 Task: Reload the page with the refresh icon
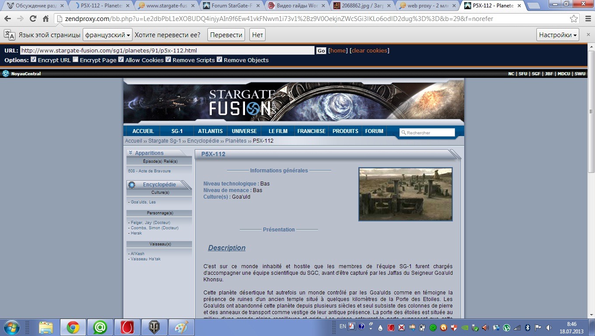[x=33, y=19]
